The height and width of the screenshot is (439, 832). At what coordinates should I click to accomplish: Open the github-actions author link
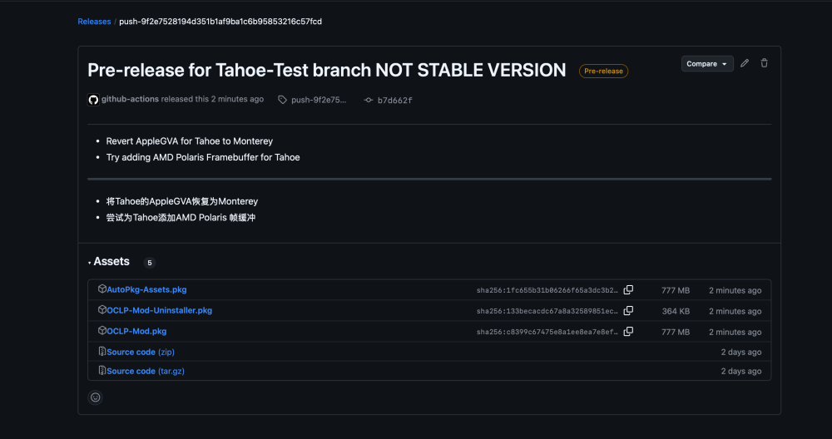pyautogui.click(x=130, y=99)
